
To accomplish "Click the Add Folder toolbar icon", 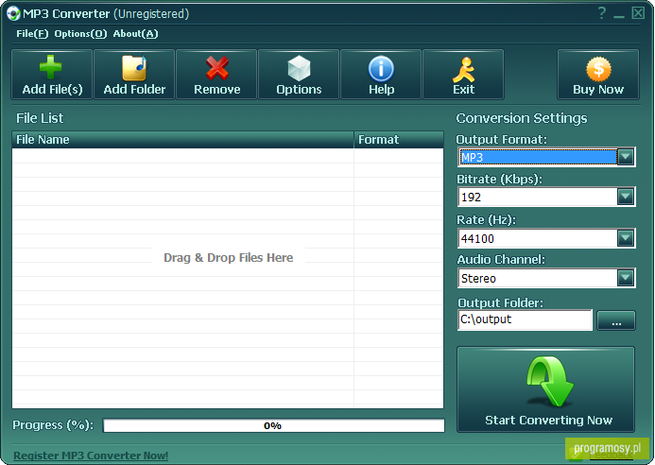I will 134,75.
